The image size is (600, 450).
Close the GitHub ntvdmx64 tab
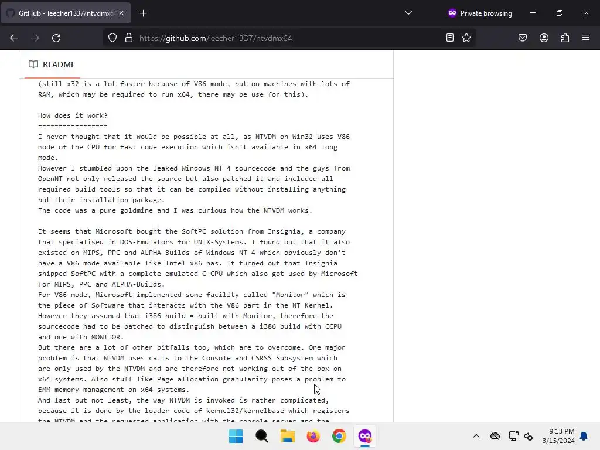121,13
